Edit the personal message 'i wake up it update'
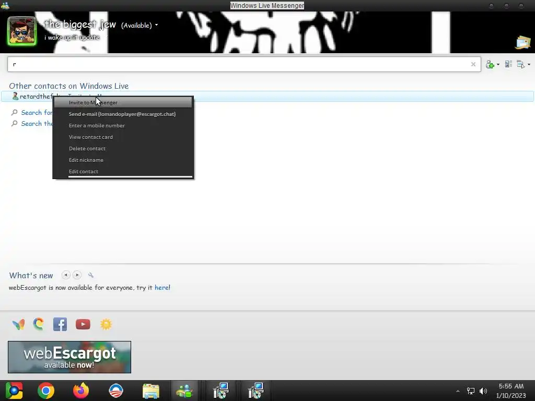The image size is (535, 401). [72, 38]
